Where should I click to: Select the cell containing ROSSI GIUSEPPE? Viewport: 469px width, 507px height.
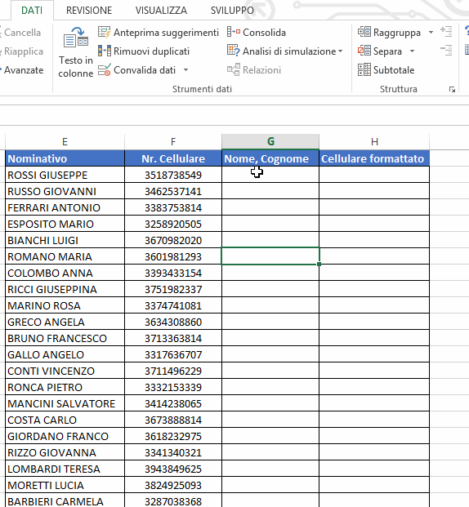click(65, 175)
